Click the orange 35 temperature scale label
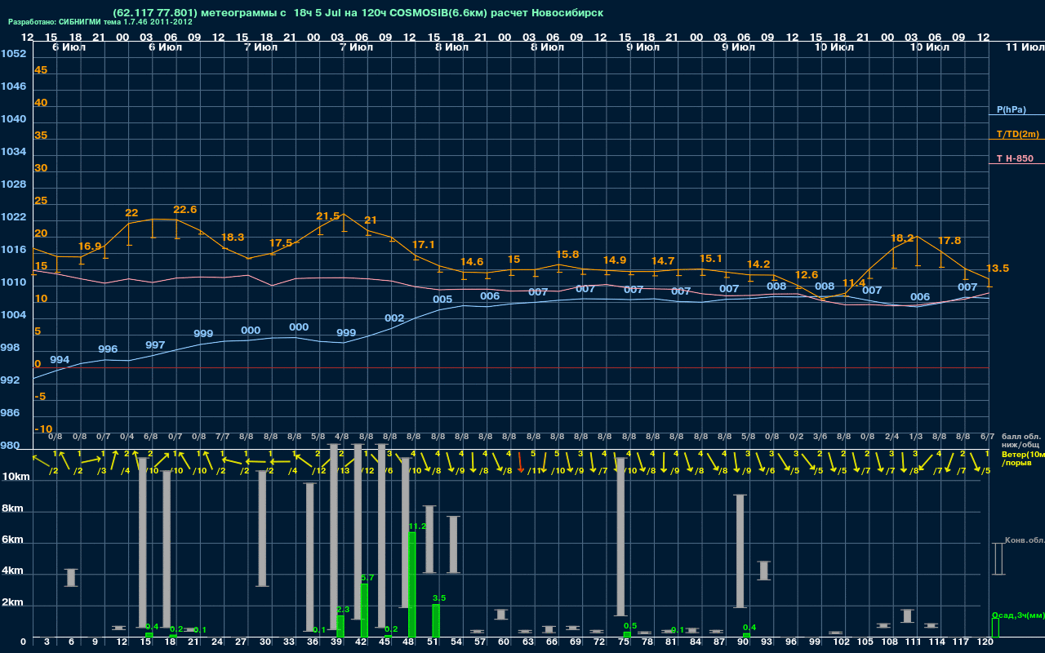The width and height of the screenshot is (1045, 653). tap(41, 135)
